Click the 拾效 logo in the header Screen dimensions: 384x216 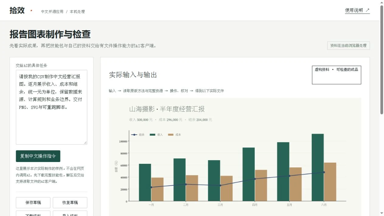(x=17, y=10)
